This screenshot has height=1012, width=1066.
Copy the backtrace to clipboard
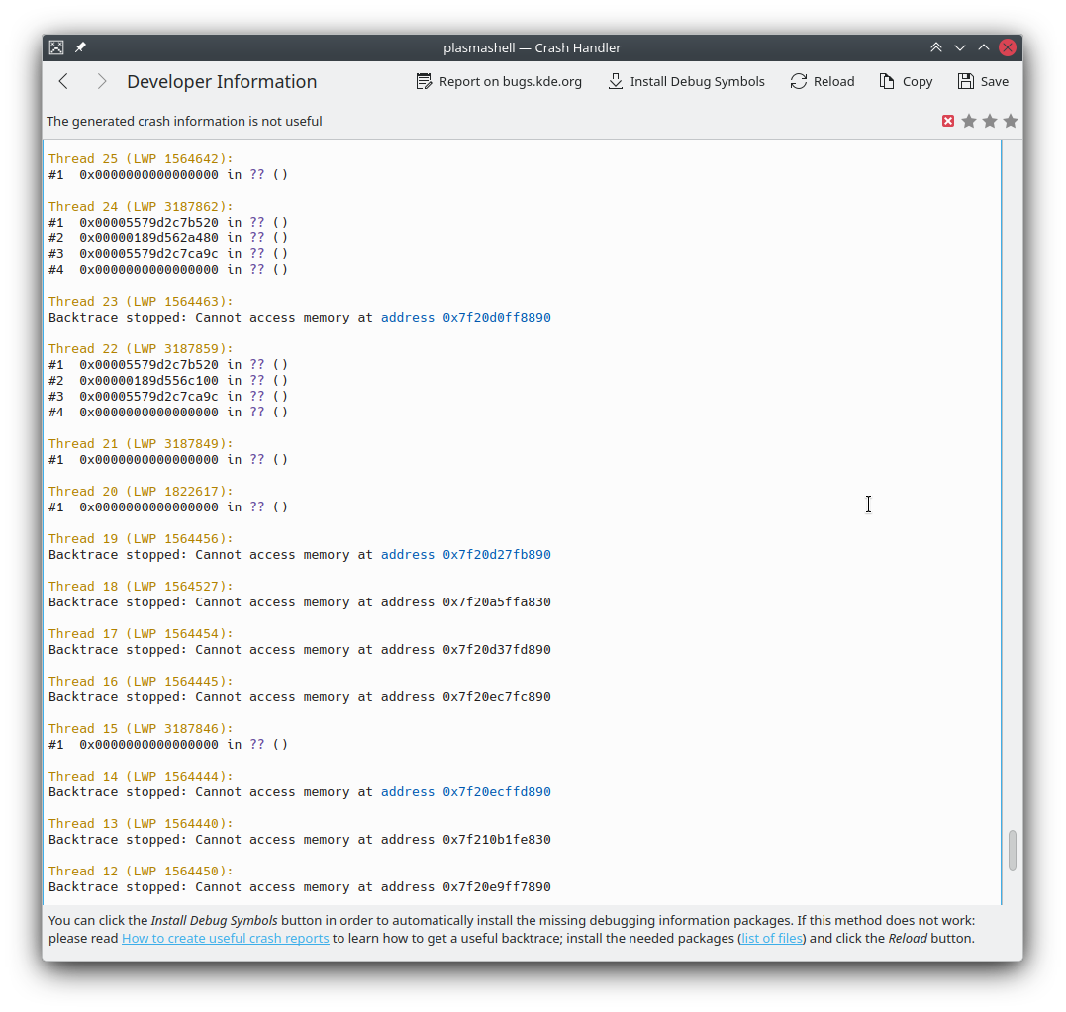coord(906,82)
